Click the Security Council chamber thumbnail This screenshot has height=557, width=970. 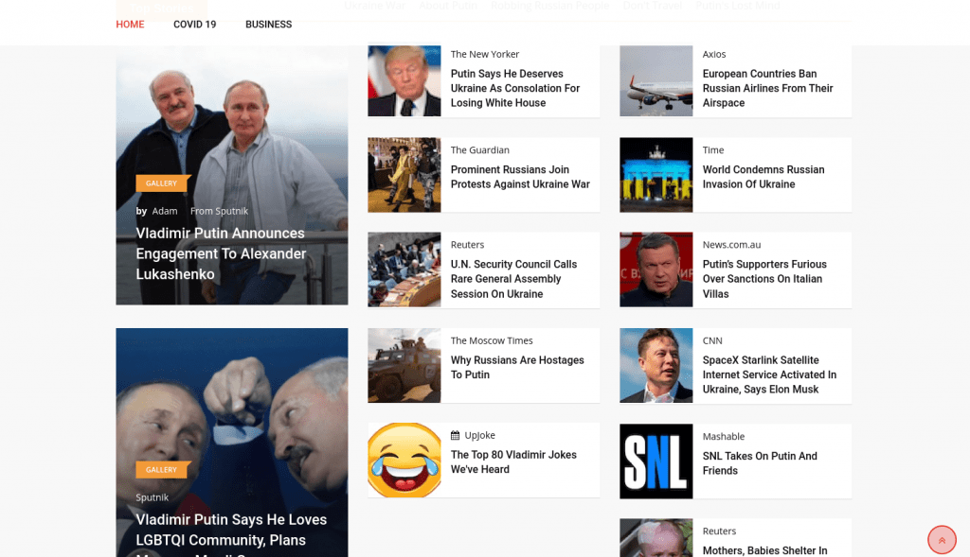tap(404, 270)
